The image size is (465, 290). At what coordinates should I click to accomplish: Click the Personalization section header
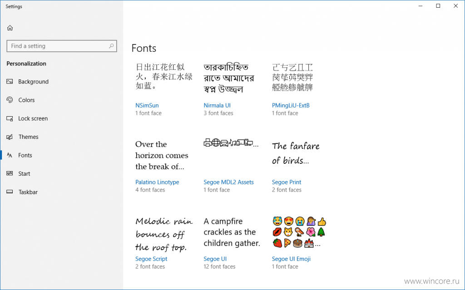click(x=26, y=64)
